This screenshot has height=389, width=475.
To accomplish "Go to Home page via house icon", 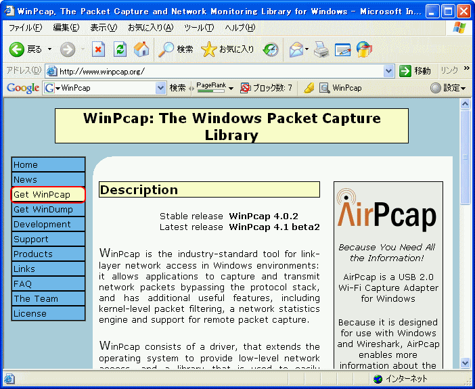I will 141,49.
